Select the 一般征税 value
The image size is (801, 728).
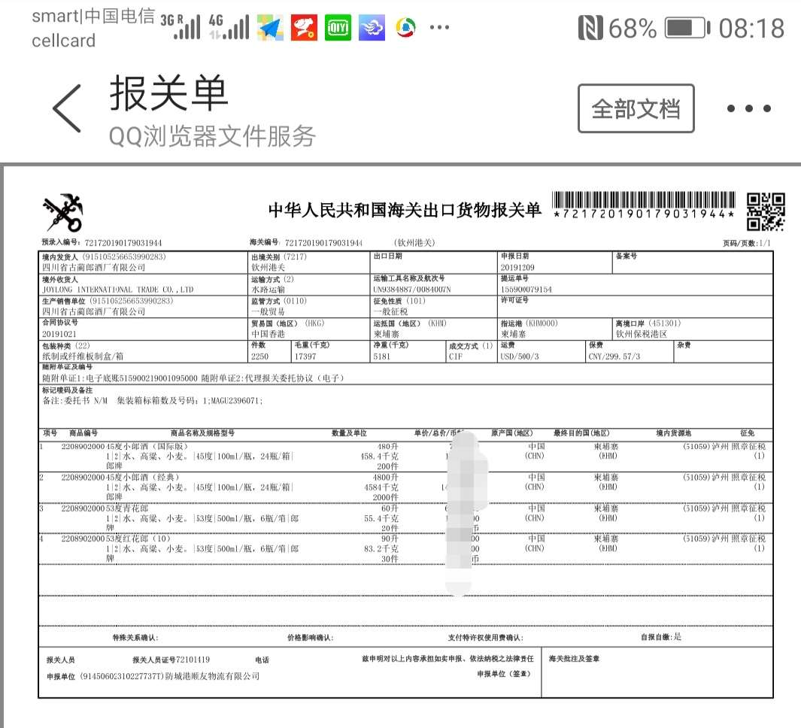click(390, 311)
